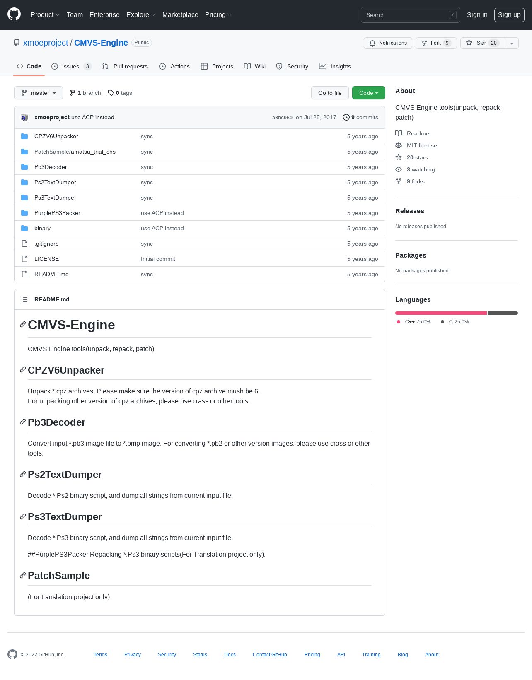Click the Ps2TextDumper folder icon
532x680 pixels.
24,182
